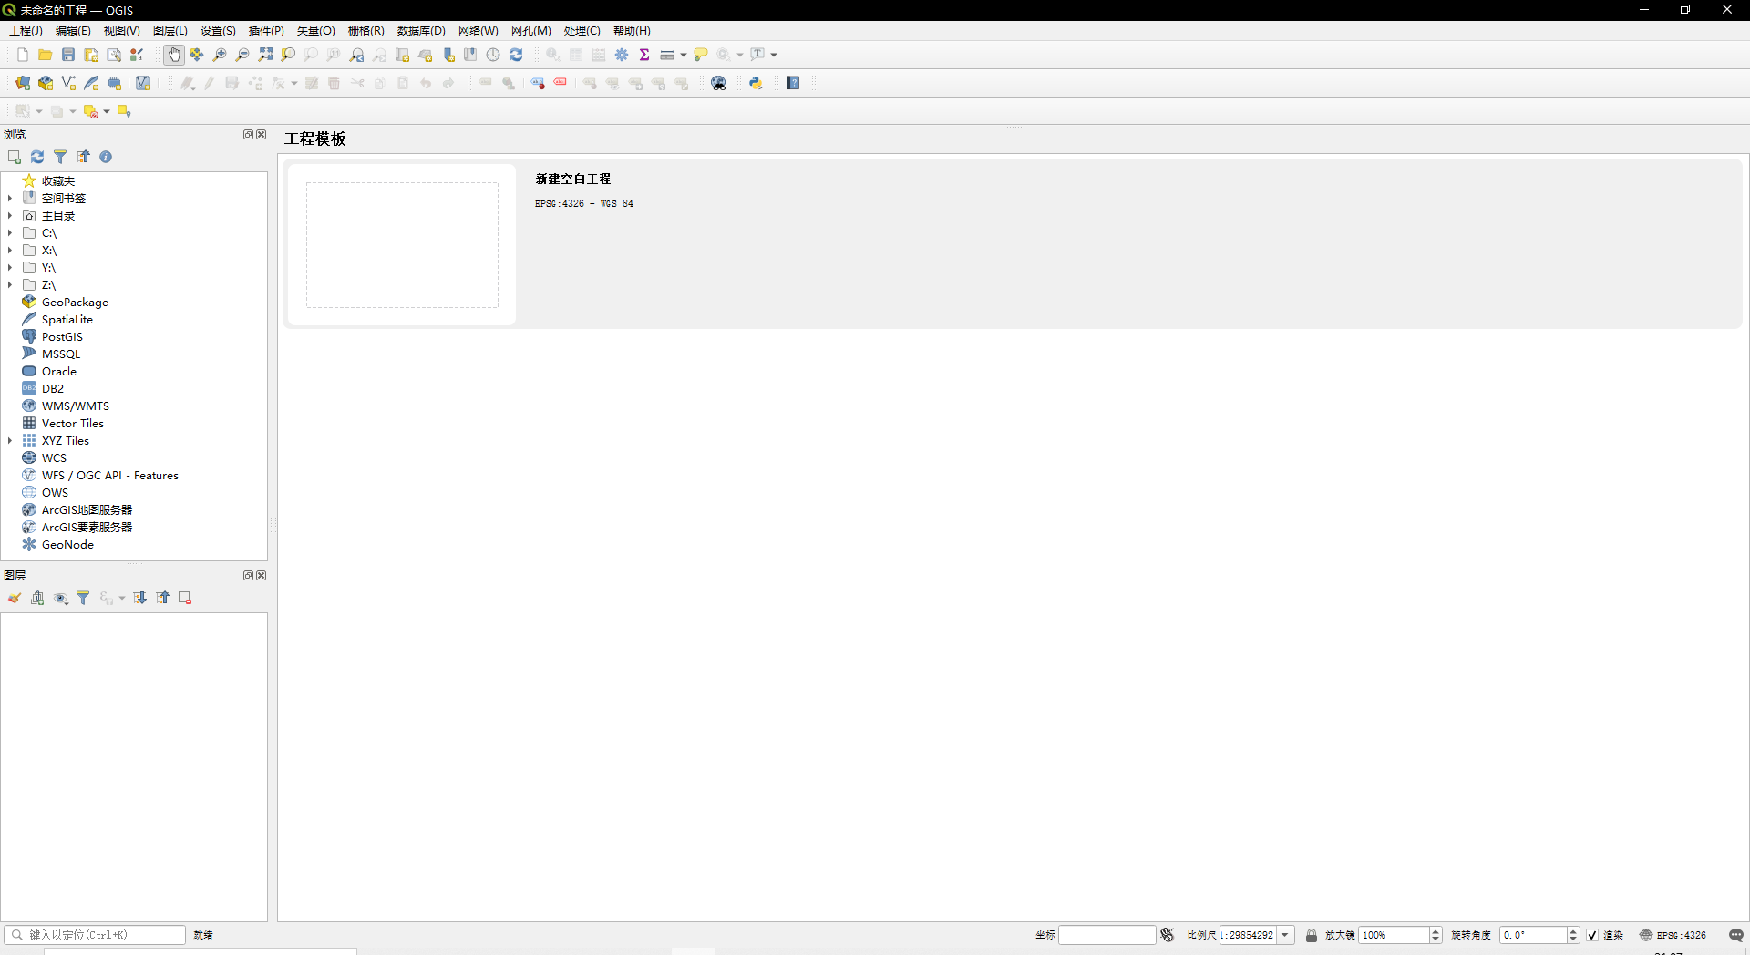Enable the 渲染 render checkbox
This screenshot has height=955, width=1750.
pos(1592,935)
